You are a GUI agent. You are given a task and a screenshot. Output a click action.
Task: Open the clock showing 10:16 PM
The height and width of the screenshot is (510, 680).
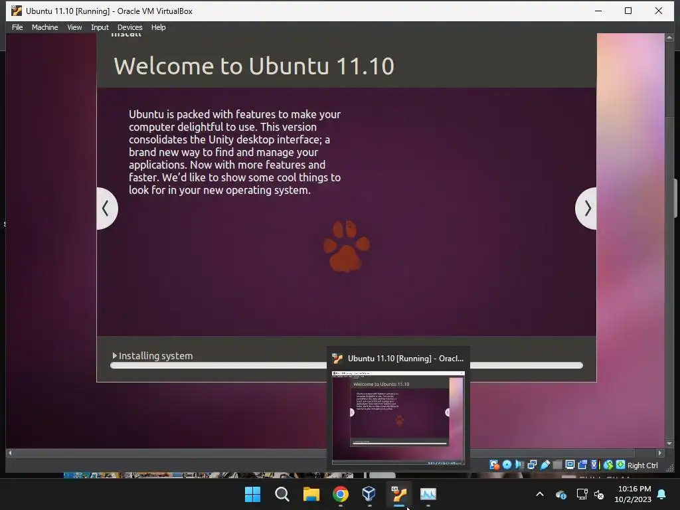(633, 494)
